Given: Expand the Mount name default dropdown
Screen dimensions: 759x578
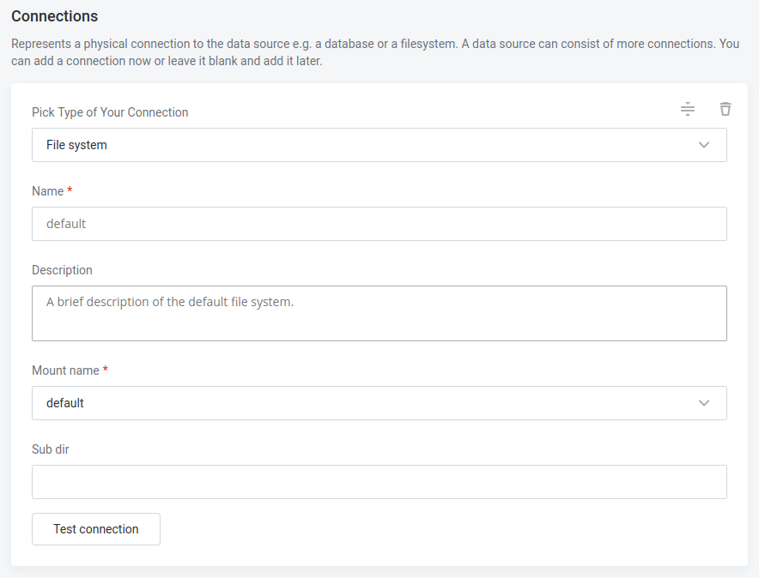Looking at the screenshot, I should (379, 403).
